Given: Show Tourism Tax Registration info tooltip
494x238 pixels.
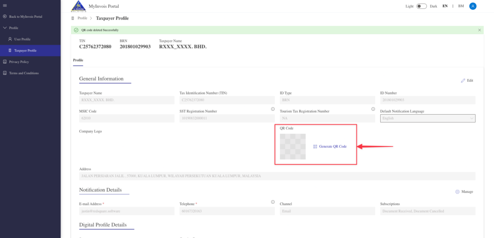Looking at the screenshot, I should click(x=373, y=109).
